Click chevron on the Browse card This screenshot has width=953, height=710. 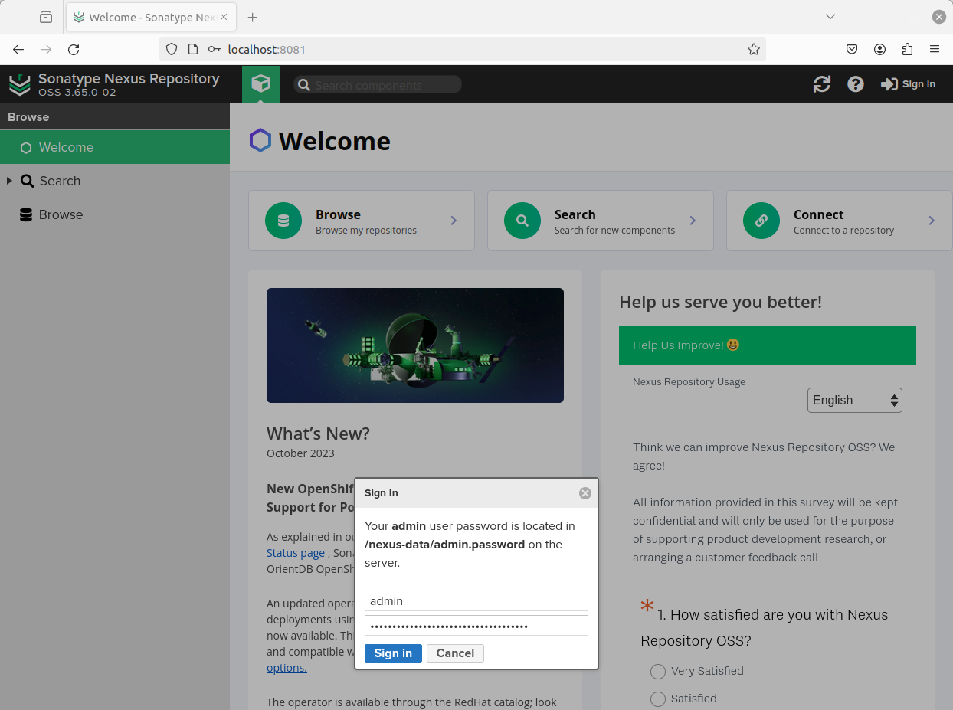coord(454,221)
